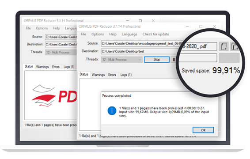Image resolution: width=250 pixels, height=159 pixels.
Task: Select the Logs (1) tab in the front window
Action: click(126, 75)
